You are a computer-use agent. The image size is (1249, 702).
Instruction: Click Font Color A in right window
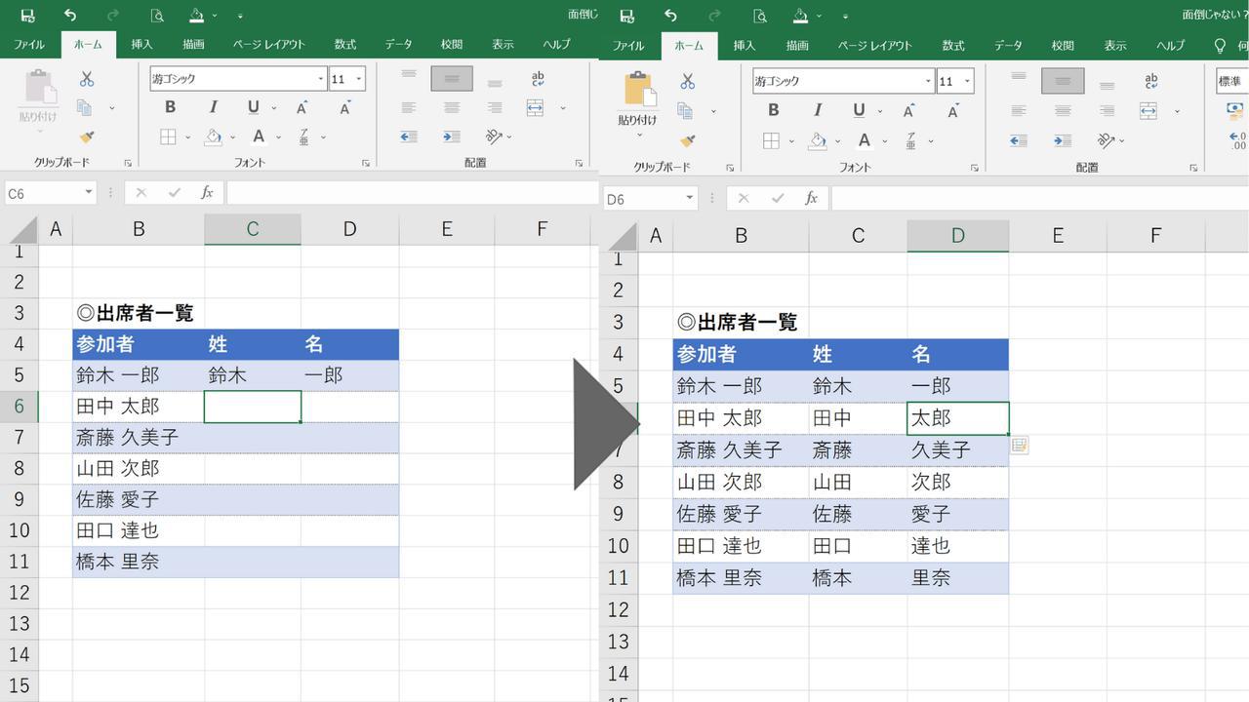tap(864, 140)
